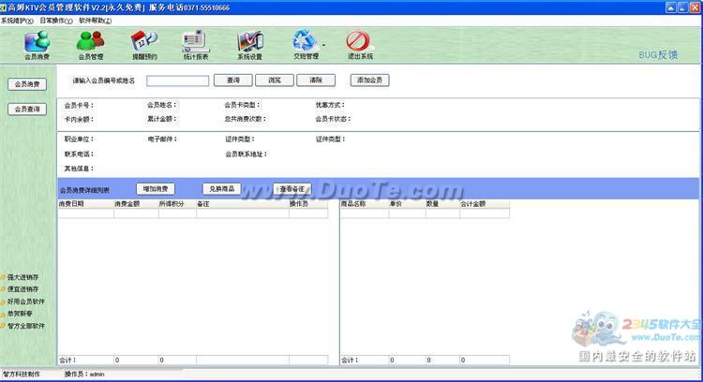703x382 pixels.
Task: Click the 浏览 browse button
Action: (x=275, y=81)
